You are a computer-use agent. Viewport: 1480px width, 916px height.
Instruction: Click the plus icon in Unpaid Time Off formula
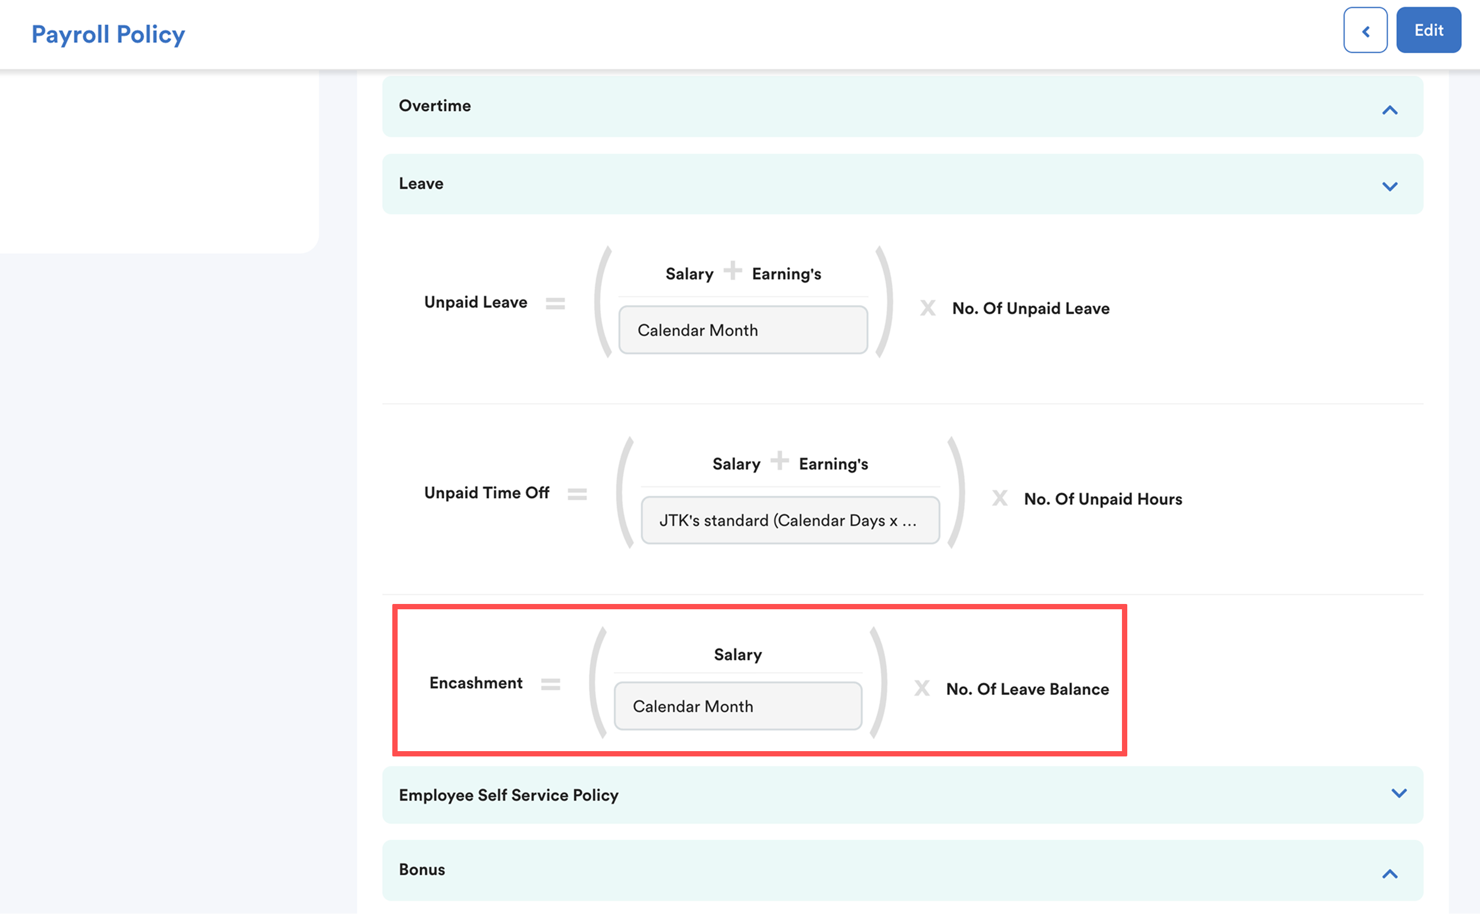[779, 461]
